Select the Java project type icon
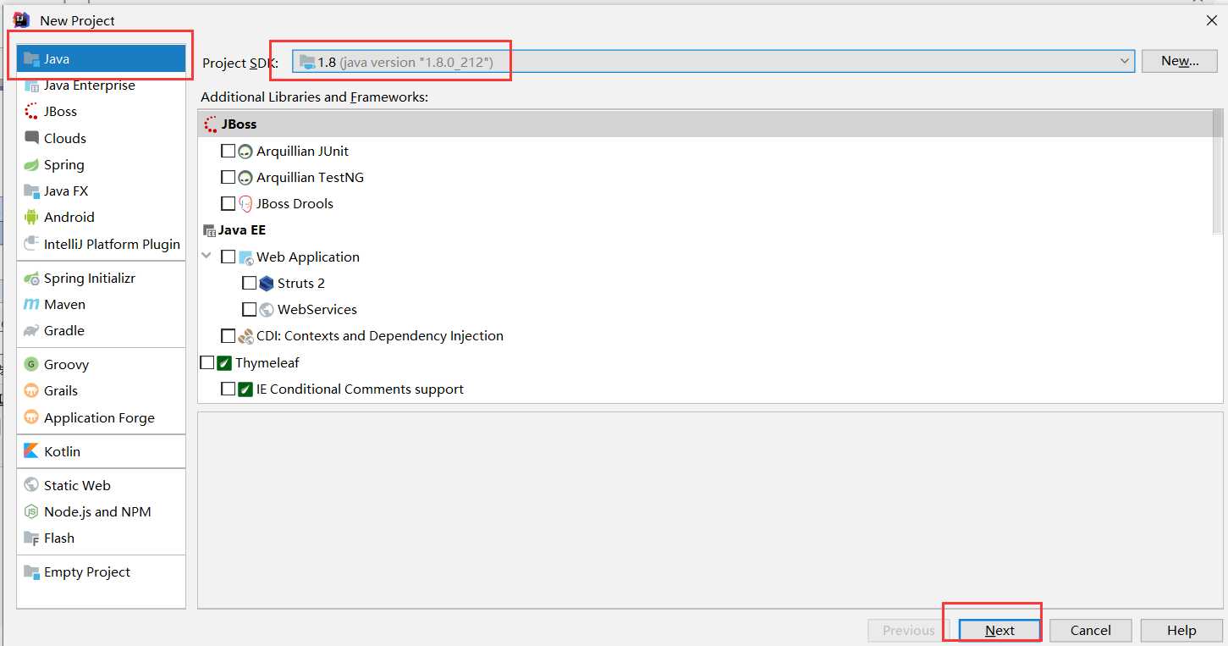The image size is (1228, 646). pyautogui.click(x=31, y=59)
